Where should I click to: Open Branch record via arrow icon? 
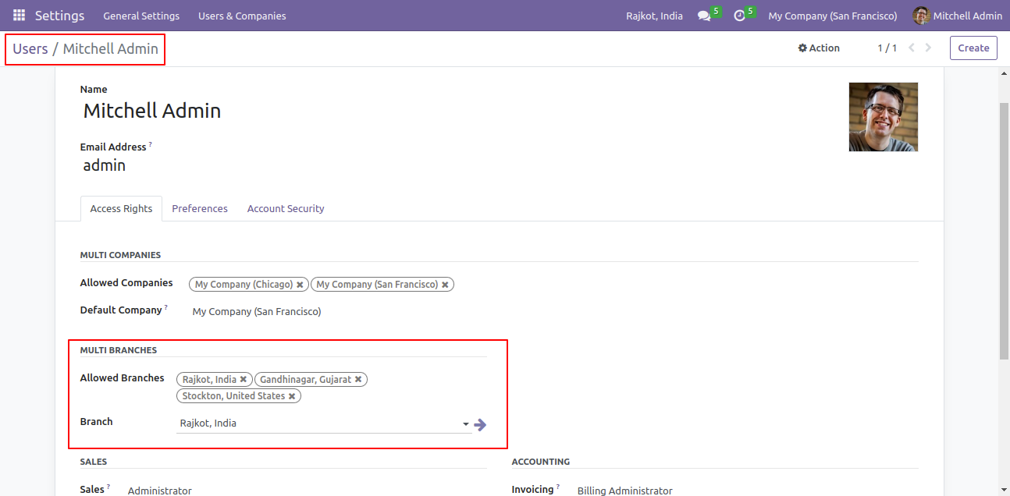pyautogui.click(x=480, y=424)
